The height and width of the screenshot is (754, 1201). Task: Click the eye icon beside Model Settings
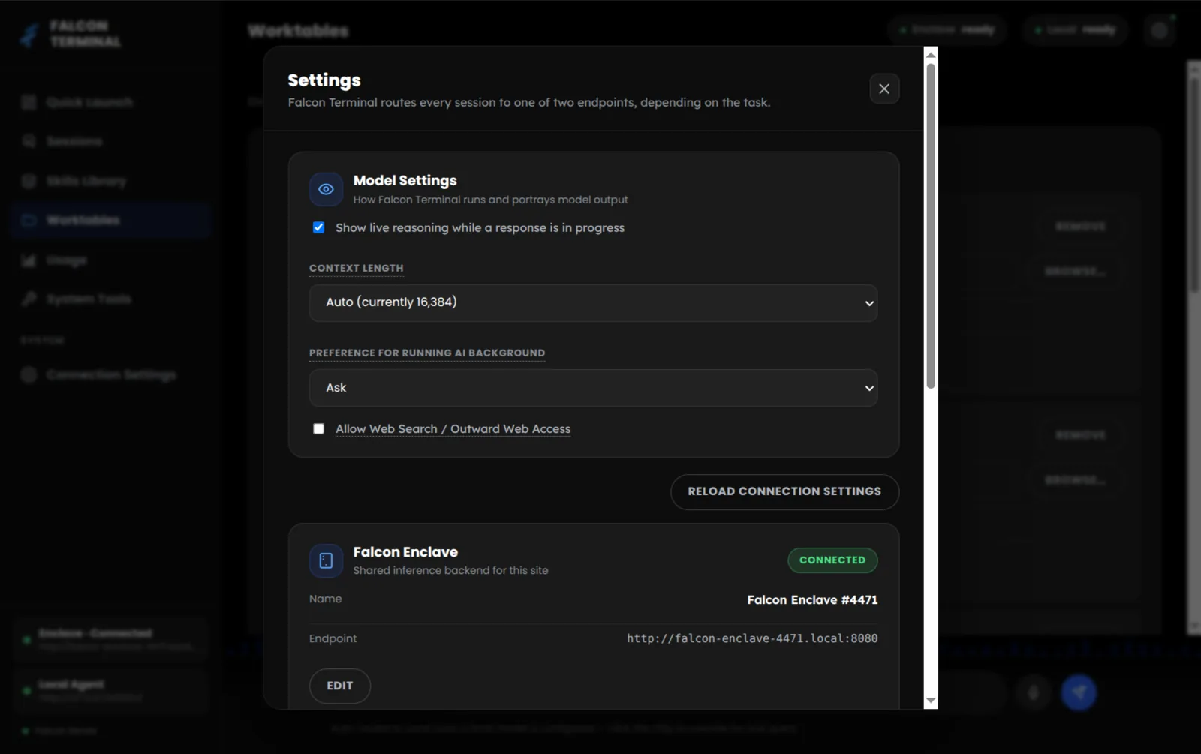tap(326, 189)
